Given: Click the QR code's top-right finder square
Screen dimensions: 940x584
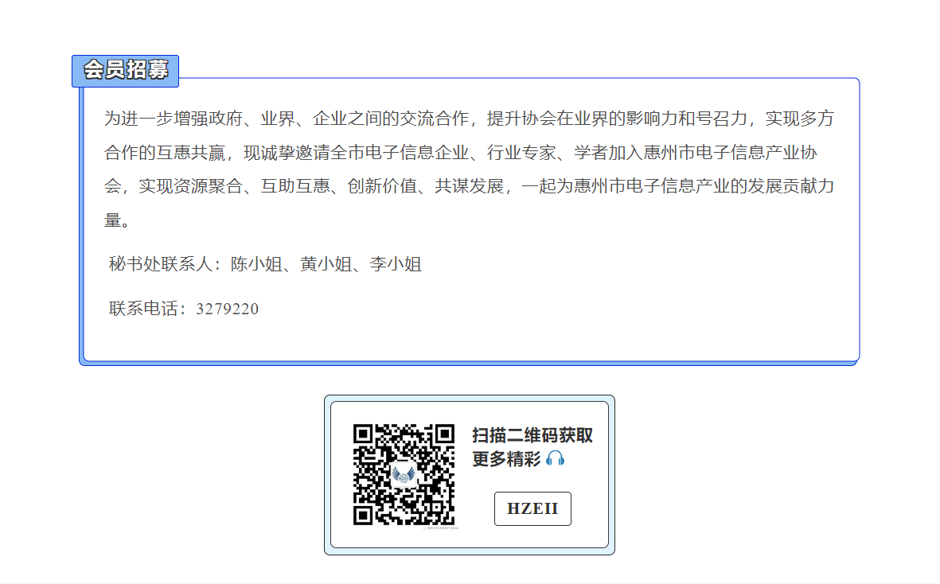Looking at the screenshot, I should coord(444,434).
